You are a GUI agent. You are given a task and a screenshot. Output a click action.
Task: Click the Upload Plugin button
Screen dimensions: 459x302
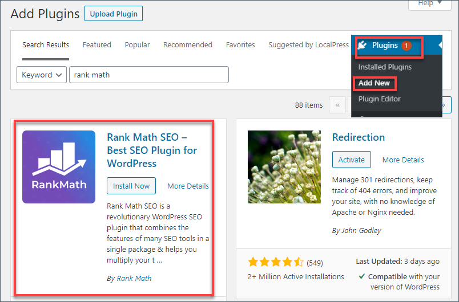114,14
